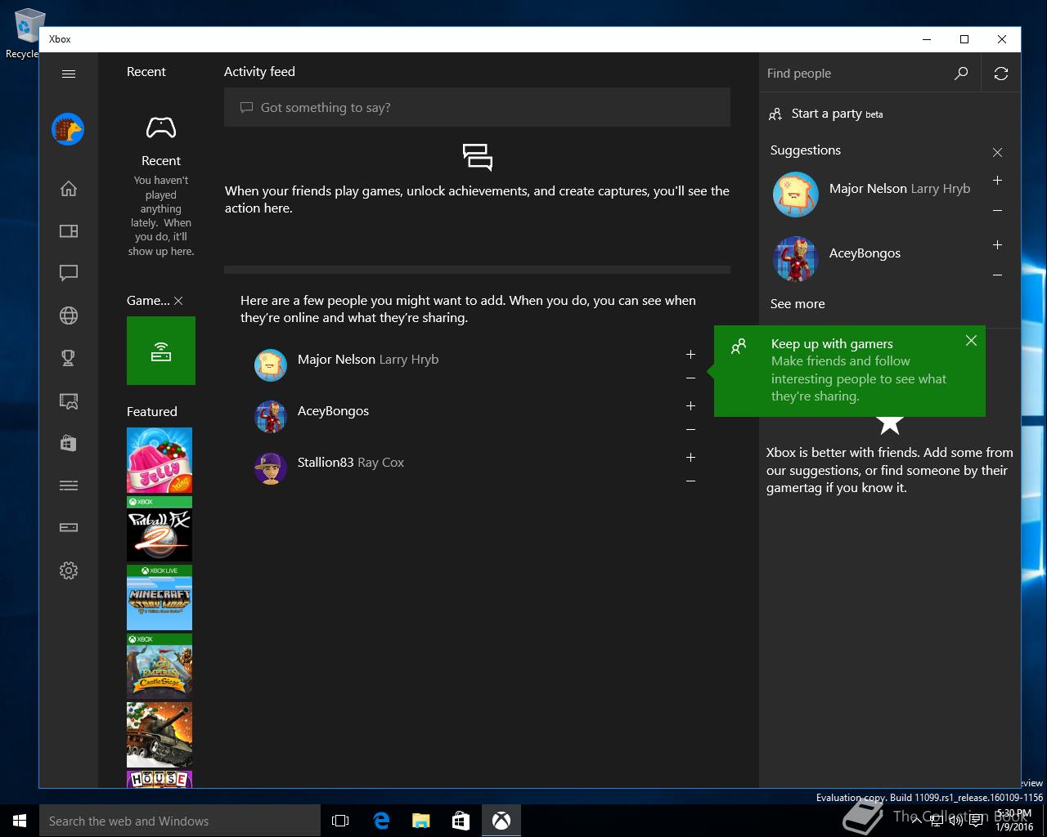
Task: Remove AceyBongos from Suggestions panel
Action: (x=997, y=275)
